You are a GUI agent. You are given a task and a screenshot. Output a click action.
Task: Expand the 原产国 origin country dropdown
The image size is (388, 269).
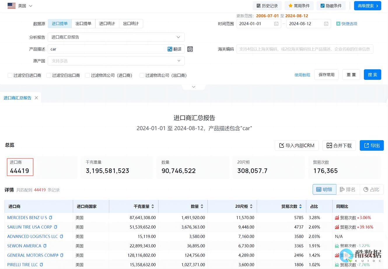pyautogui.click(x=116, y=61)
